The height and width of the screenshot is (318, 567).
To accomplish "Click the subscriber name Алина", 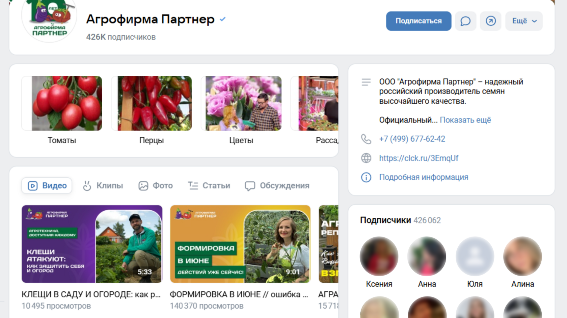I will [x=522, y=284].
